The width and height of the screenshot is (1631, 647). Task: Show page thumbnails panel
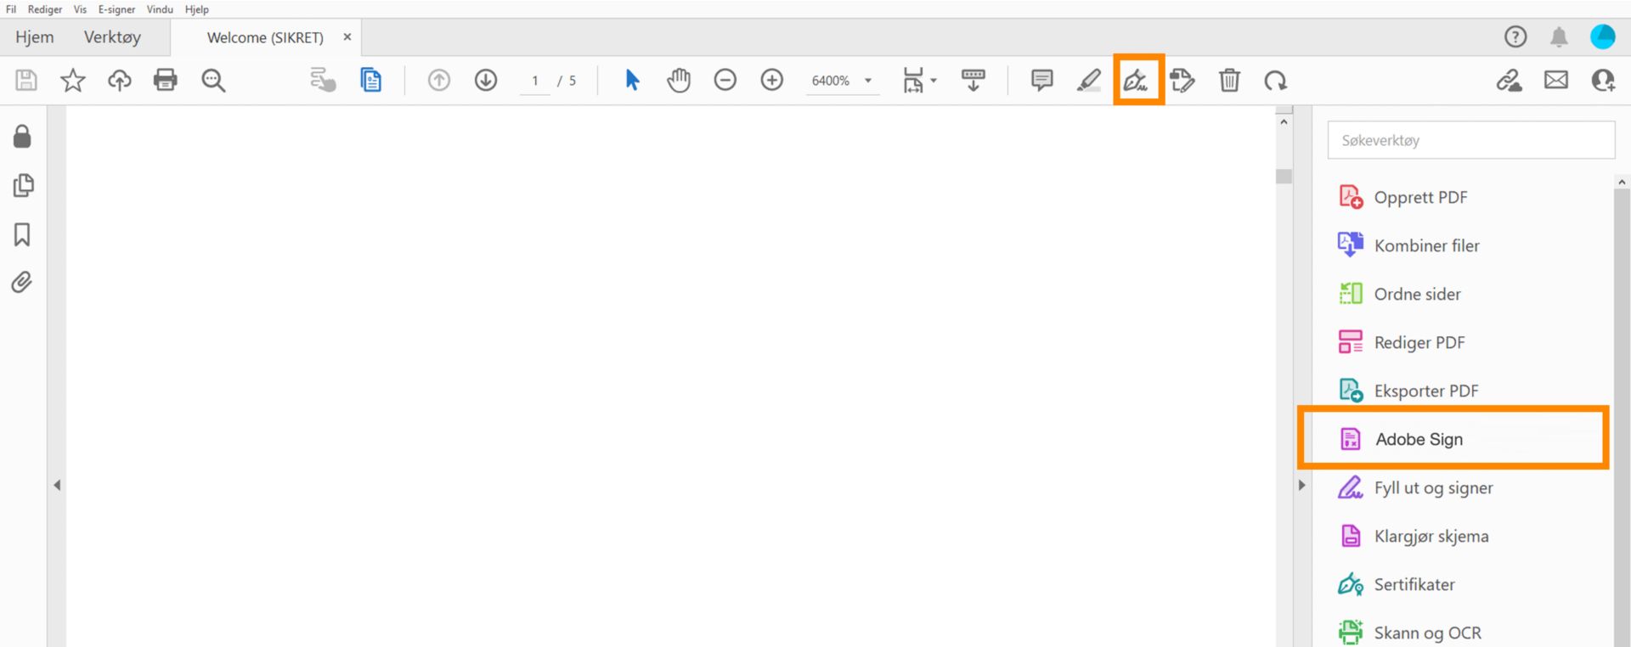pos(23,185)
